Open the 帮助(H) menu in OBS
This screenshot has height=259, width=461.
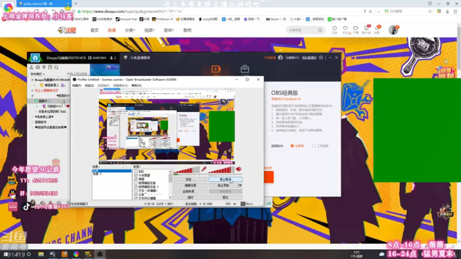click(x=137, y=85)
